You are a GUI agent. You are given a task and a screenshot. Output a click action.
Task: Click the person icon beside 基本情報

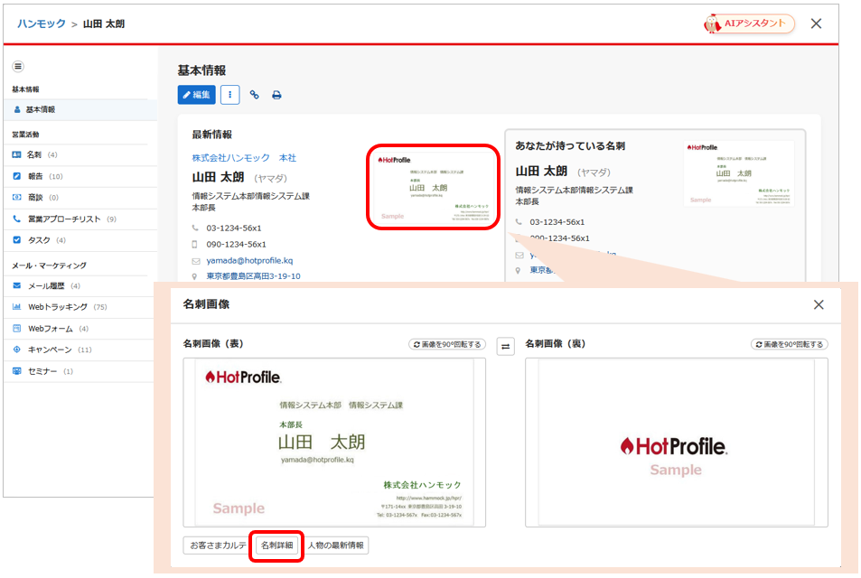click(17, 109)
